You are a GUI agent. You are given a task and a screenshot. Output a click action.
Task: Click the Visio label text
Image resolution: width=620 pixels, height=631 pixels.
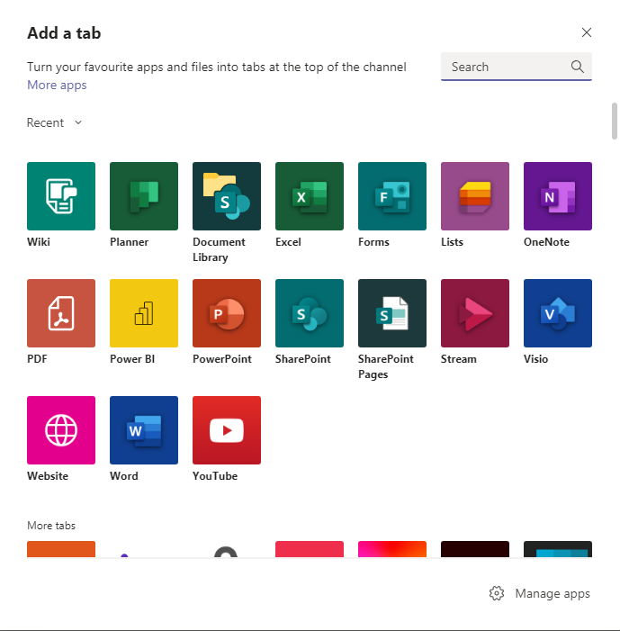tap(536, 359)
